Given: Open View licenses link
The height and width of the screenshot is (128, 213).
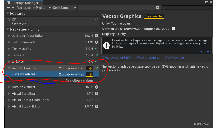Looking at the screenshot, I should 175,57.
